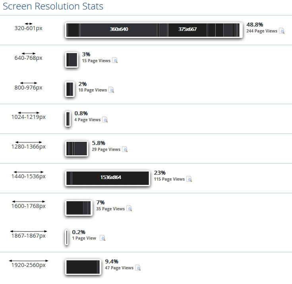
Task: Select the 375x667 bar segment
Action: (188, 30)
